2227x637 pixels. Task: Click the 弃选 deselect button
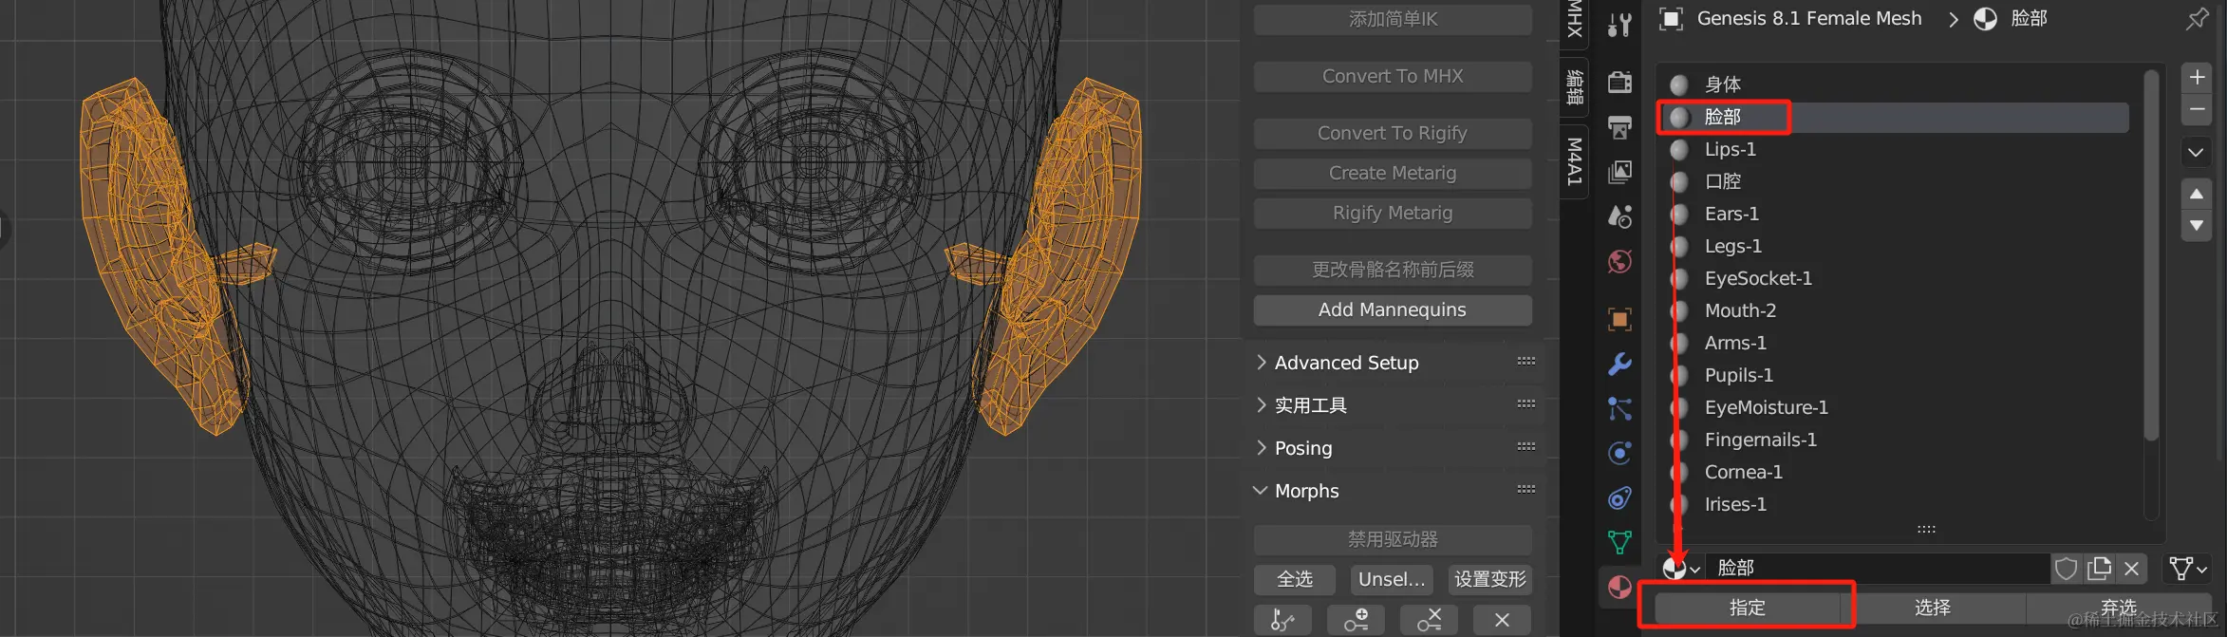(2118, 608)
